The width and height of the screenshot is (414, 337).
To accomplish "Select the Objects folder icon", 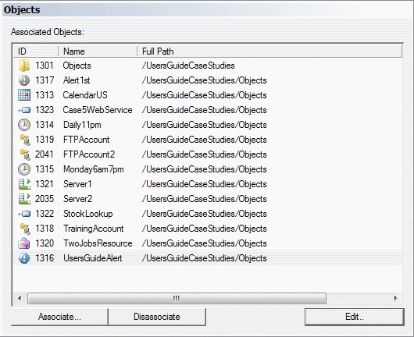I will (24, 66).
